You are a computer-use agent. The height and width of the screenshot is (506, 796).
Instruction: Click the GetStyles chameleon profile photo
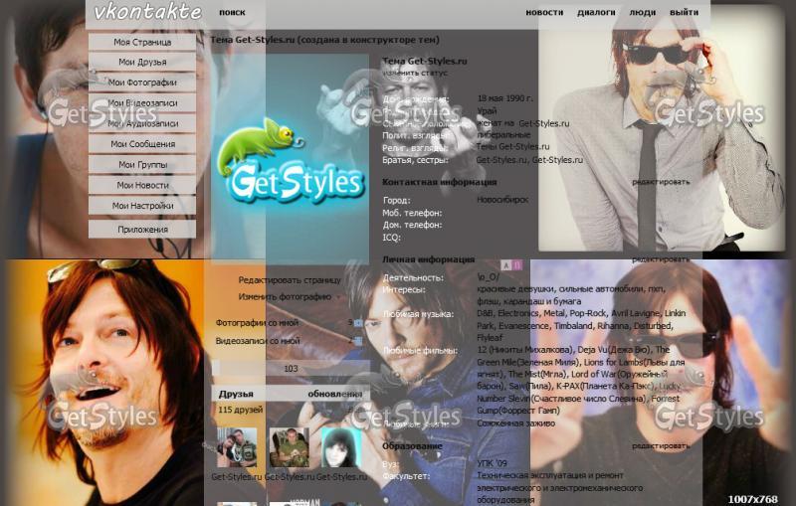[x=290, y=157]
